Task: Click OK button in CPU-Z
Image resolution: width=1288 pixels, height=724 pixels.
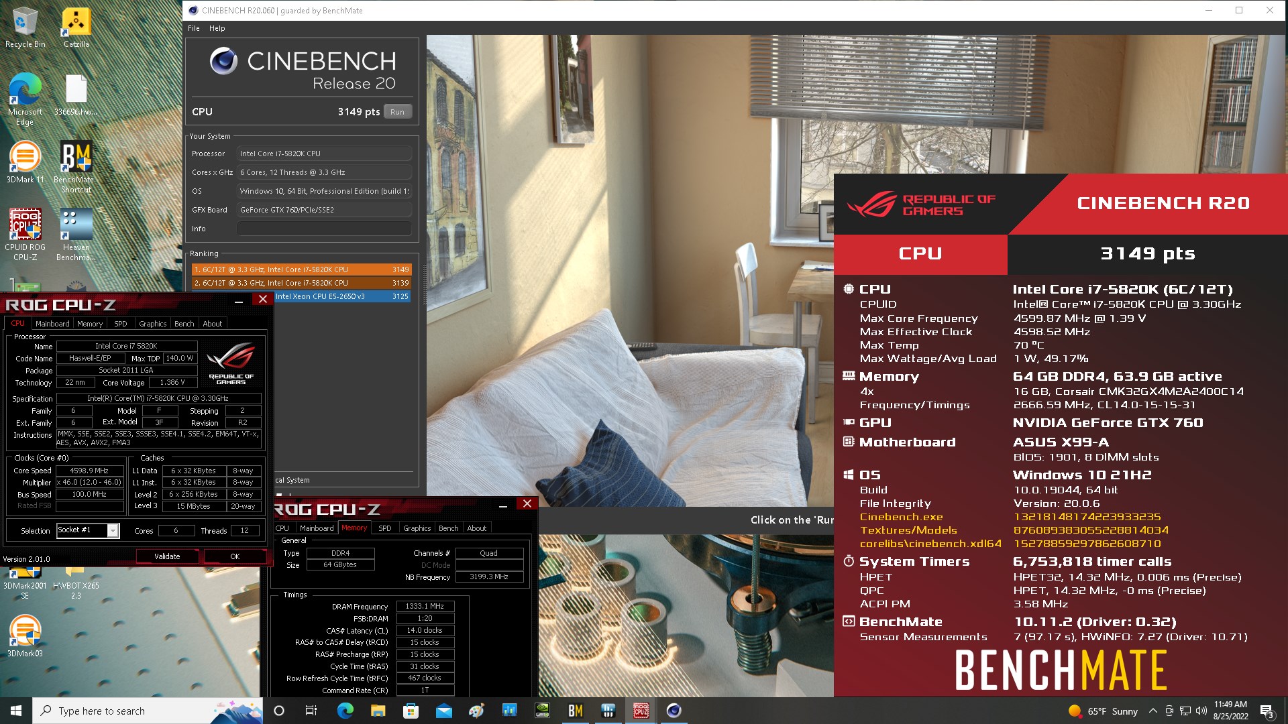Action: click(x=235, y=556)
